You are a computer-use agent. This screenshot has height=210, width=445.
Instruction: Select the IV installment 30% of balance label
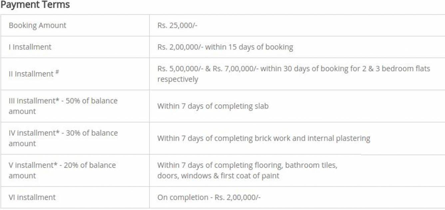(63, 138)
